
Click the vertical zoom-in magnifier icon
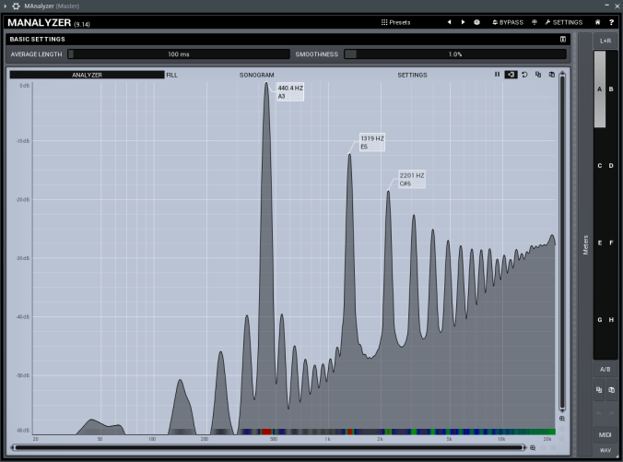[x=562, y=419]
